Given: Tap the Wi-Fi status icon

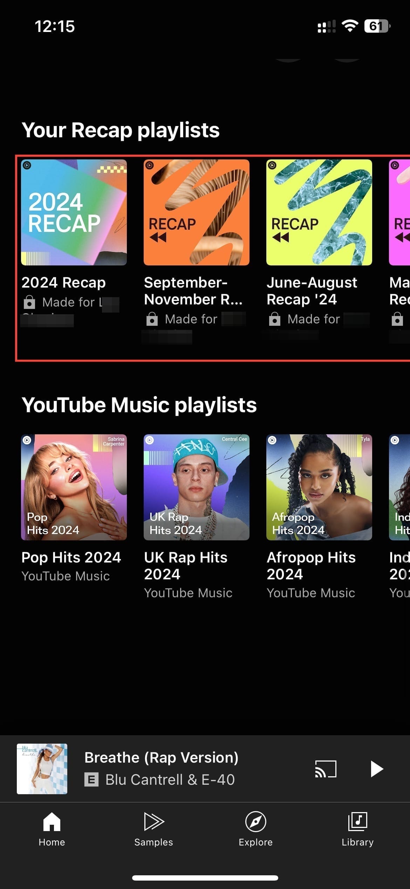Looking at the screenshot, I should point(350,26).
